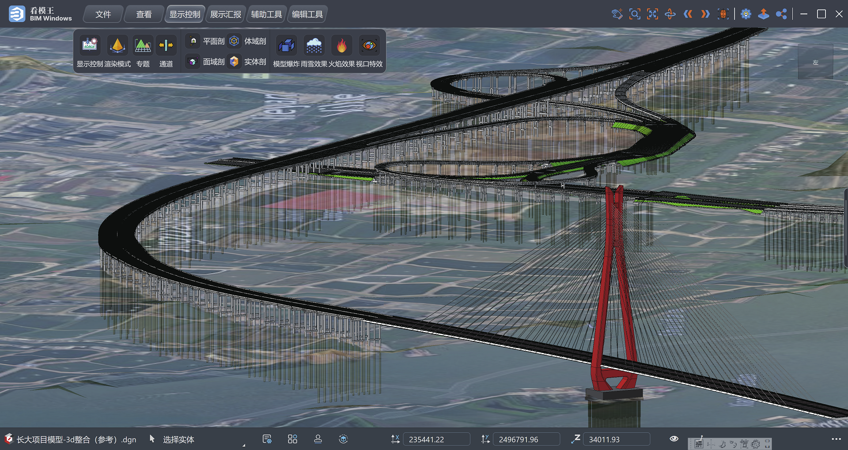Toggle the 视口特效 eye effect
This screenshot has height=450, width=848.
click(x=369, y=45)
